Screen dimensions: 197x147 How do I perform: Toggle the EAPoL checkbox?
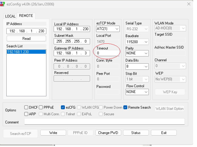(x=79, y=114)
